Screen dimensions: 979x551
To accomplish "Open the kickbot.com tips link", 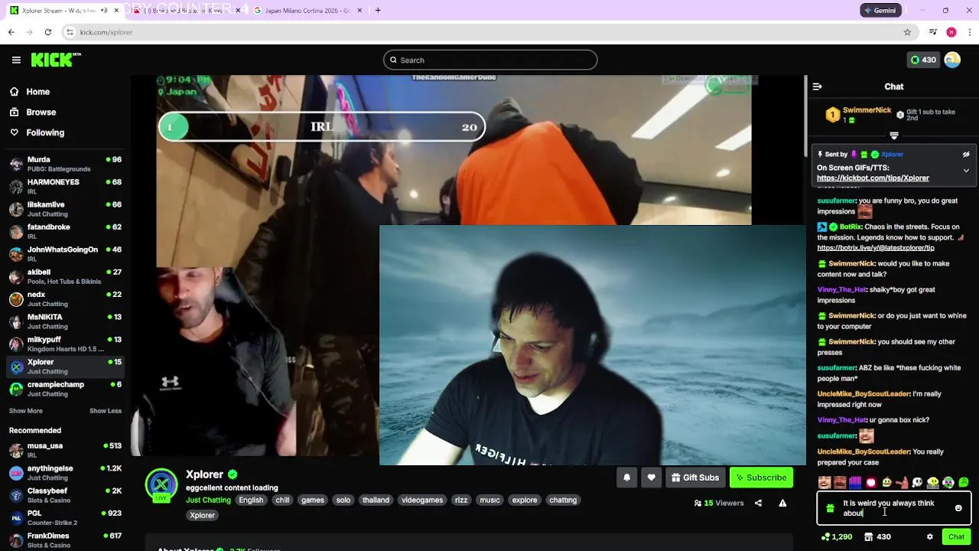I will 873,178.
